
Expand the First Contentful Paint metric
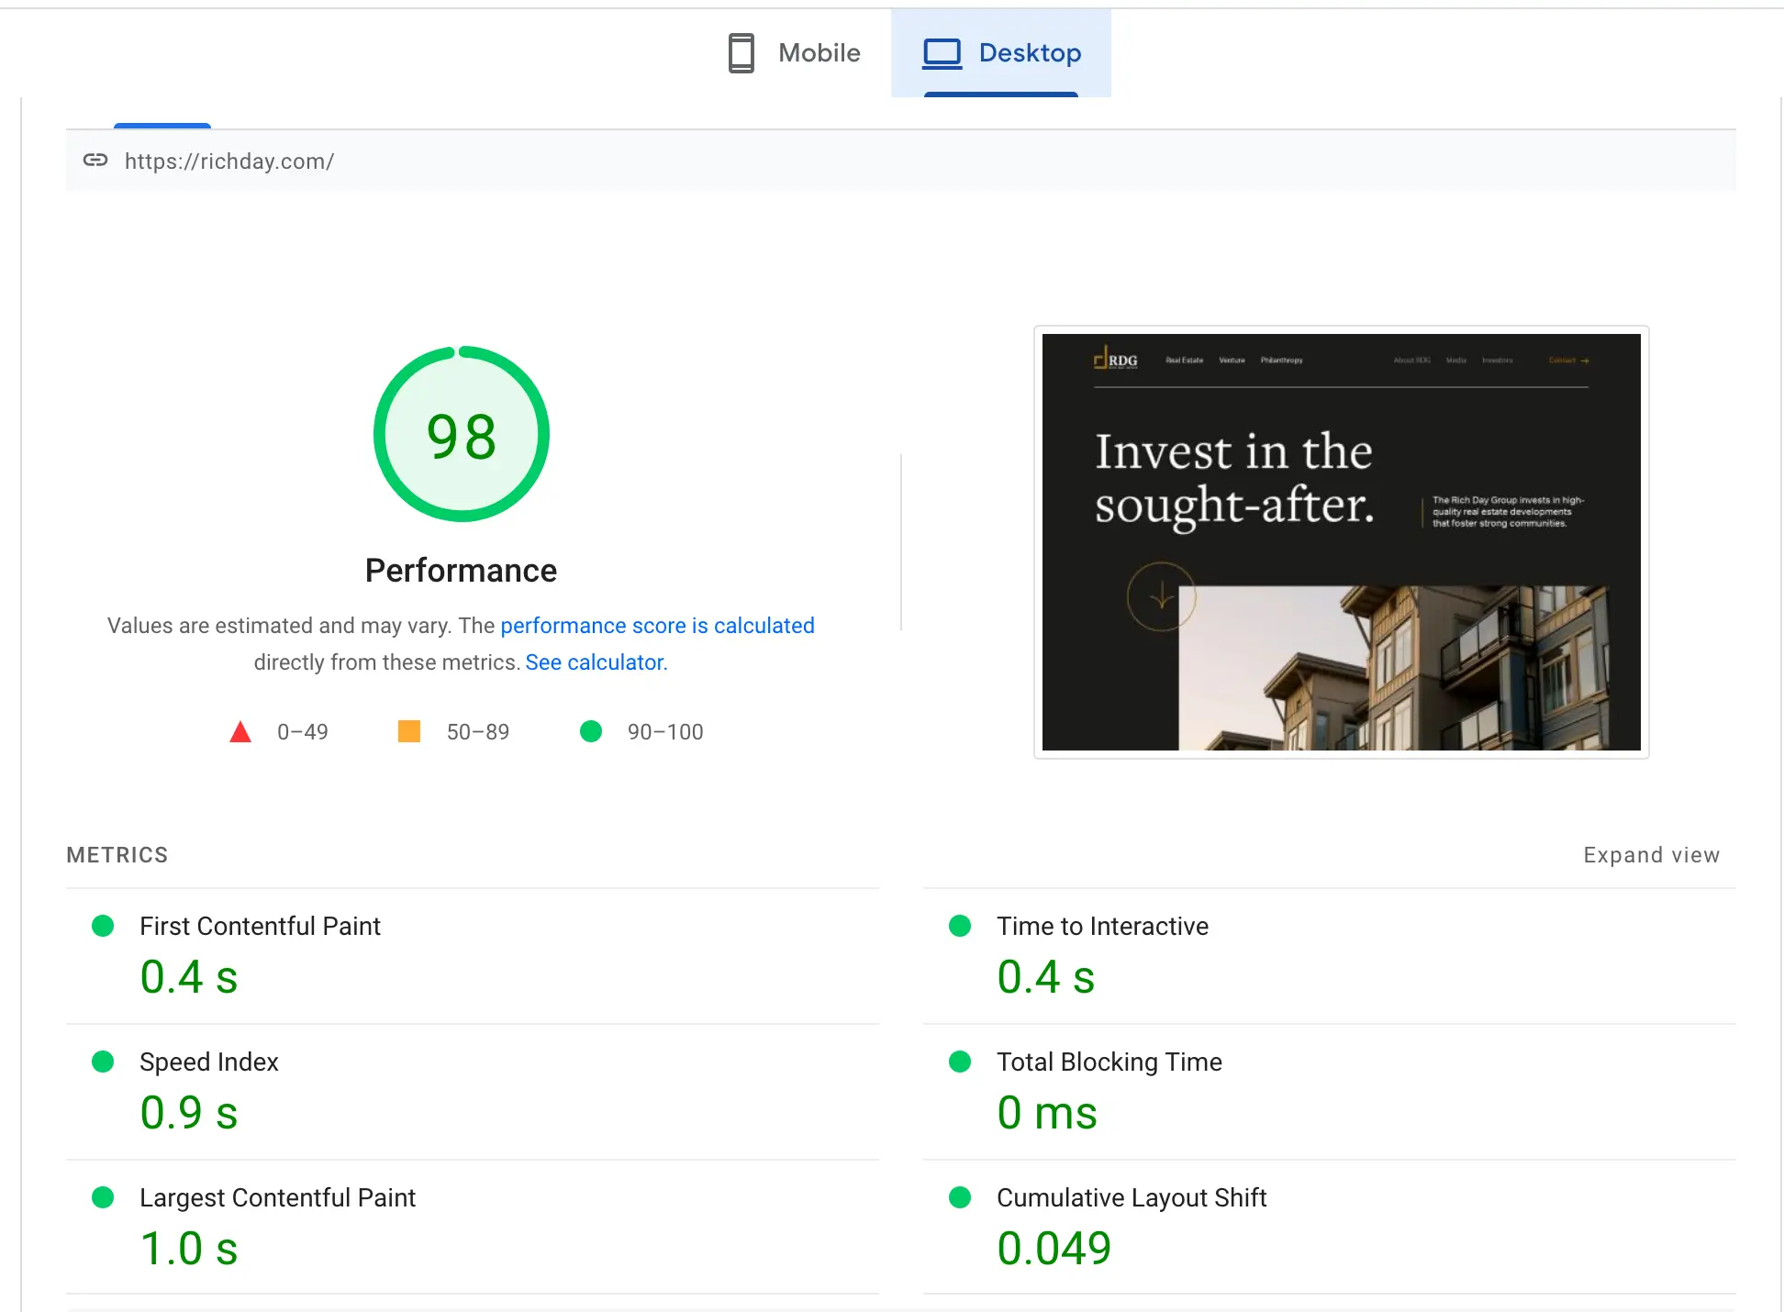473,956
